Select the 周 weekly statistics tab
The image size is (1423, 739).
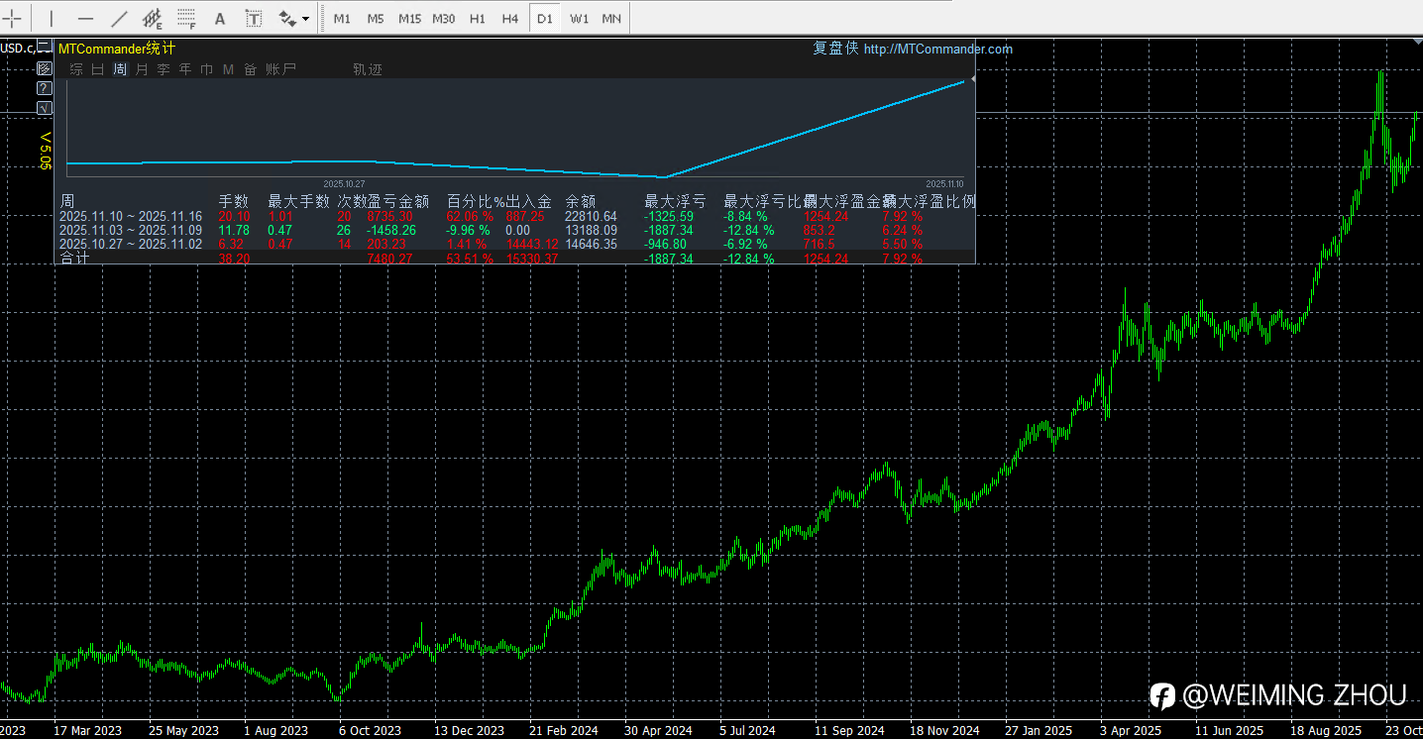[120, 69]
